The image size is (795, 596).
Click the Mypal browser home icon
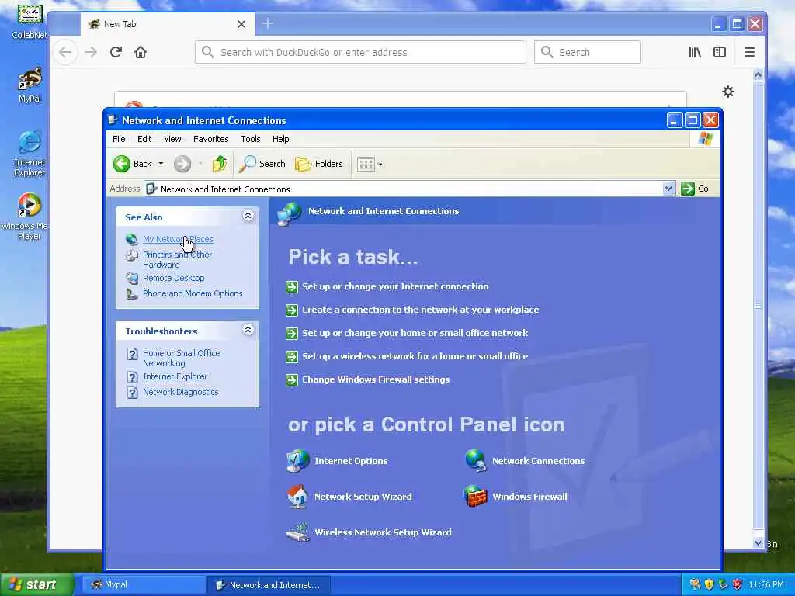(141, 52)
